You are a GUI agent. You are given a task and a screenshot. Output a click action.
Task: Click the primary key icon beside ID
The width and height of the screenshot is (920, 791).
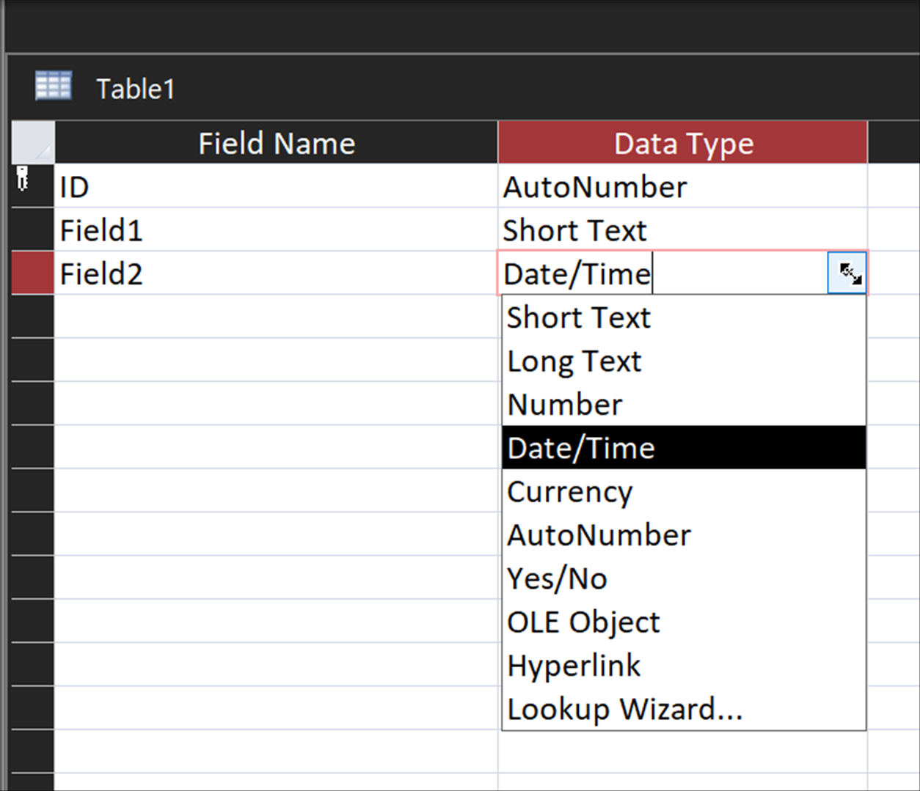point(23,178)
